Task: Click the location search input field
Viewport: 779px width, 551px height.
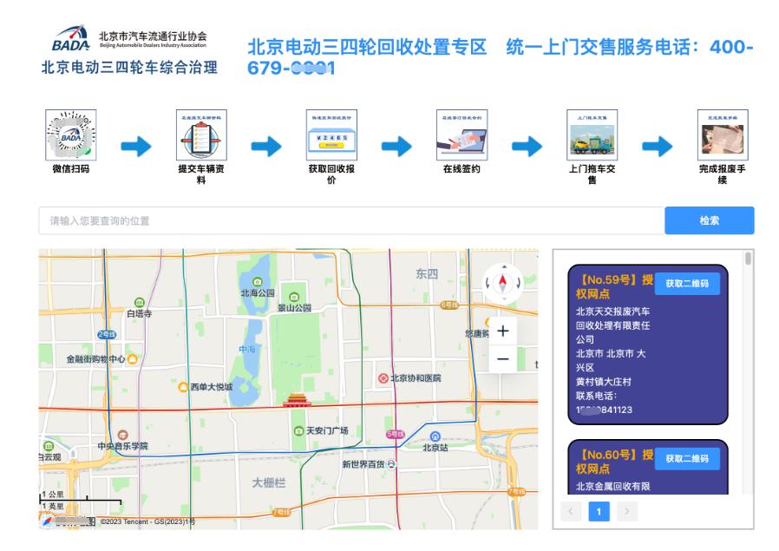Action: (260, 220)
